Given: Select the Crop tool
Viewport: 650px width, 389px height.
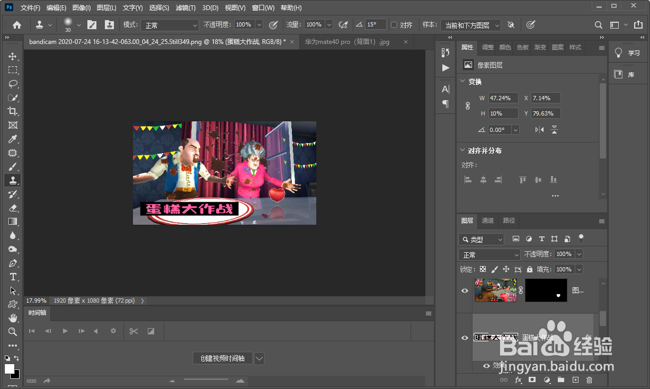Looking at the screenshot, I should point(13,111).
